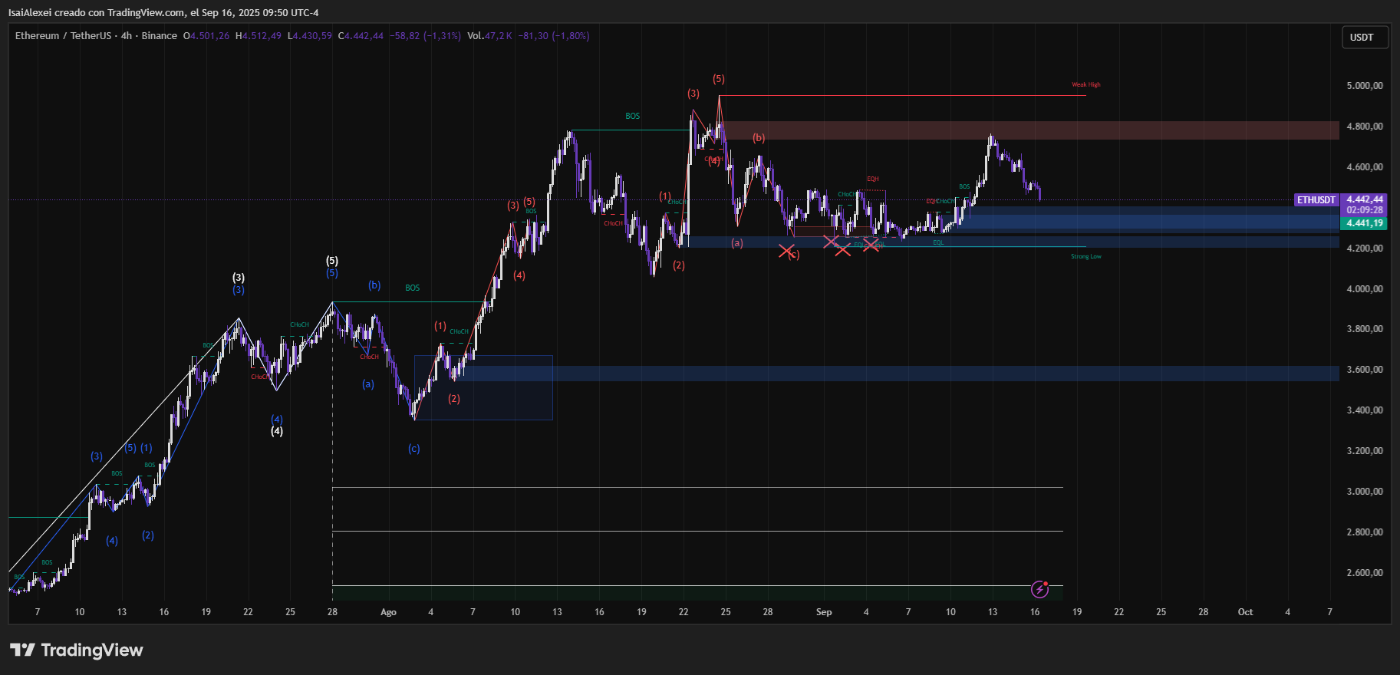1400x675 pixels.
Task: Select the Weak High label
Action: click(x=1085, y=85)
